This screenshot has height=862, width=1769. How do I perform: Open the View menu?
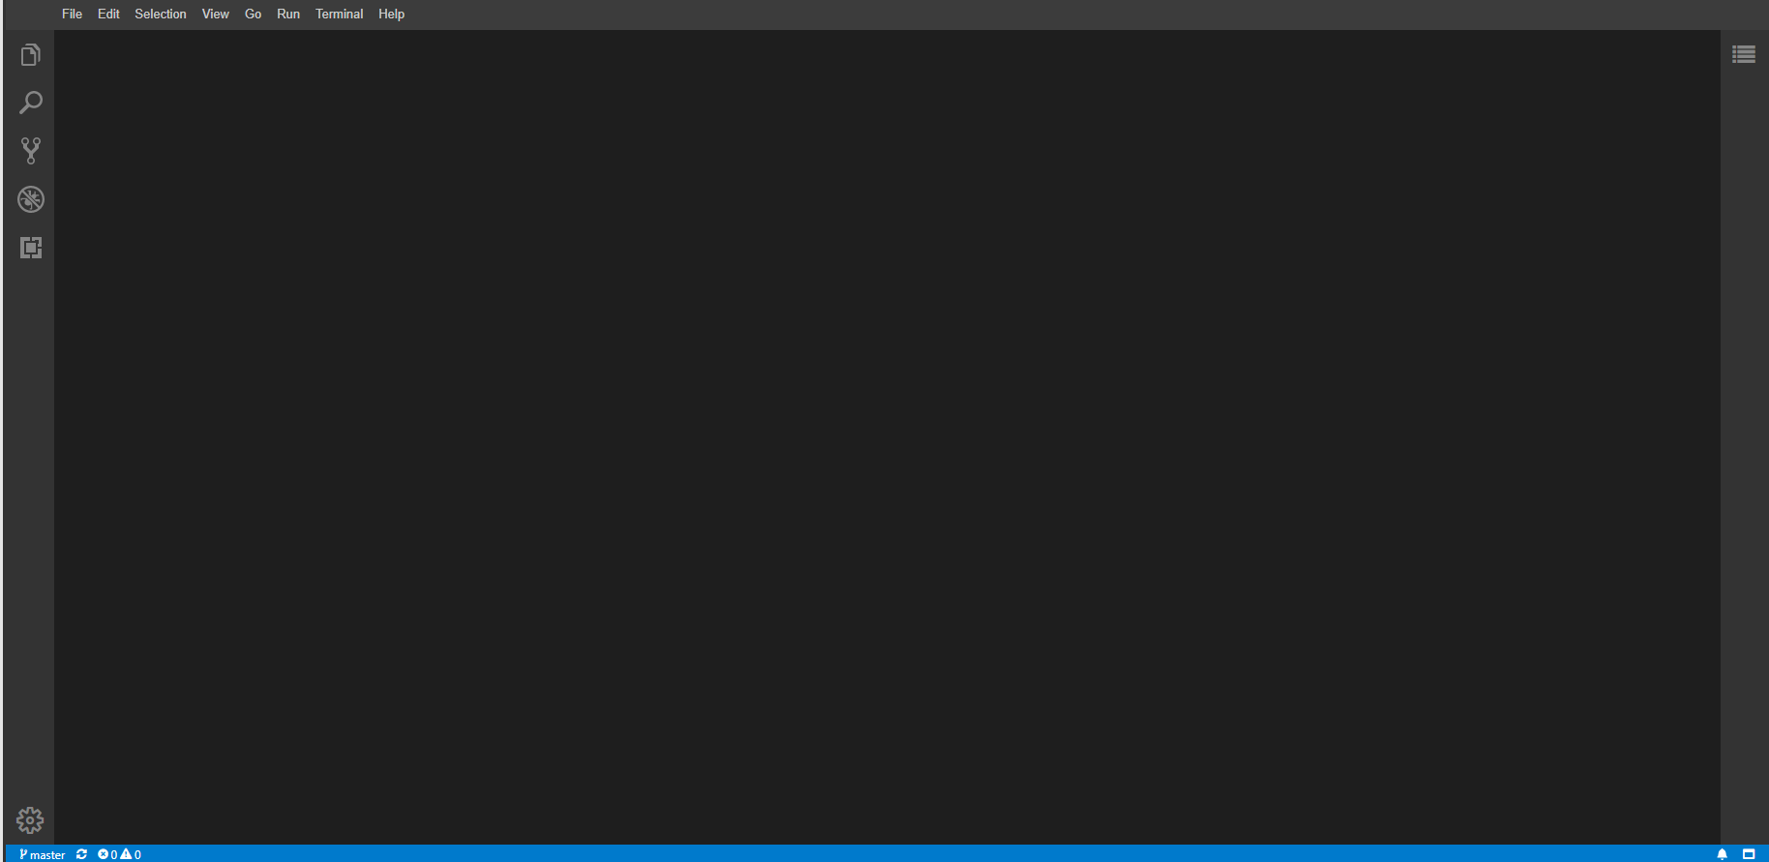(216, 14)
